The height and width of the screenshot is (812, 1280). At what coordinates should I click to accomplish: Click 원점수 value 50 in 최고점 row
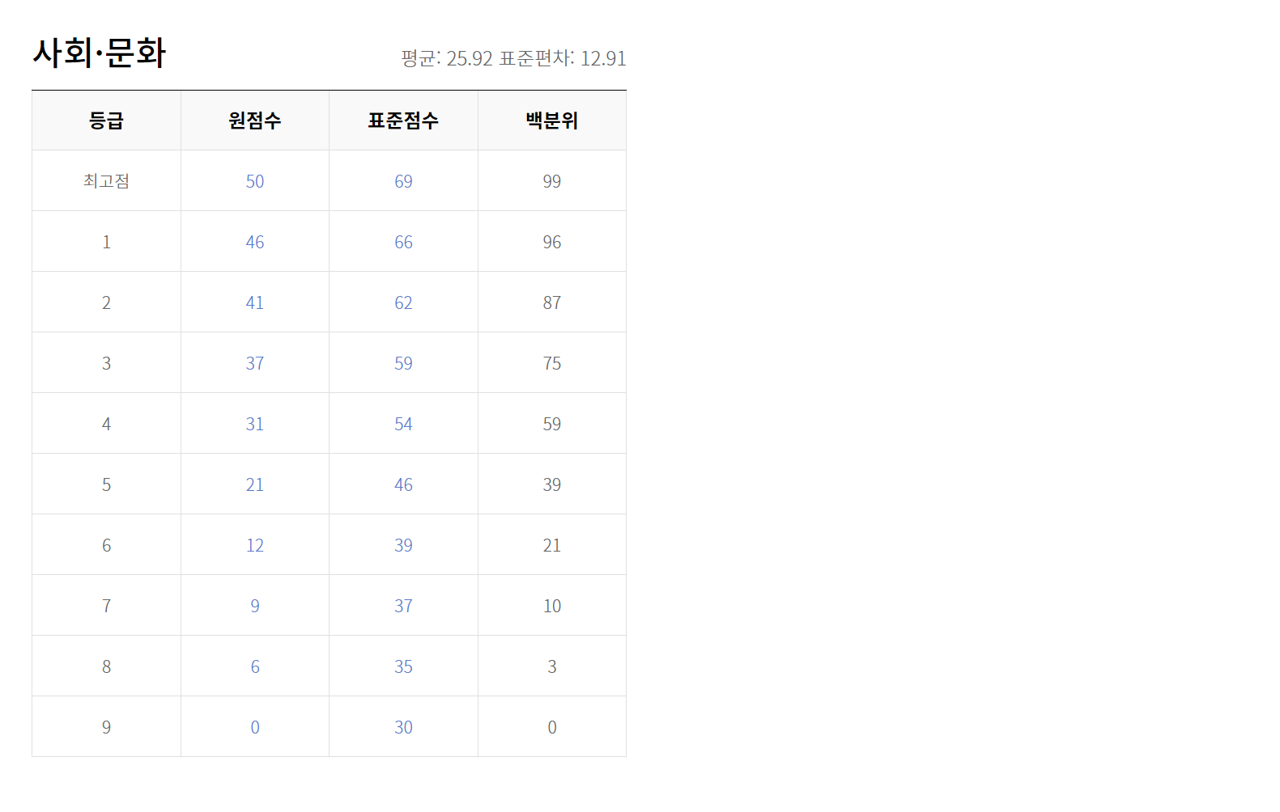(255, 181)
